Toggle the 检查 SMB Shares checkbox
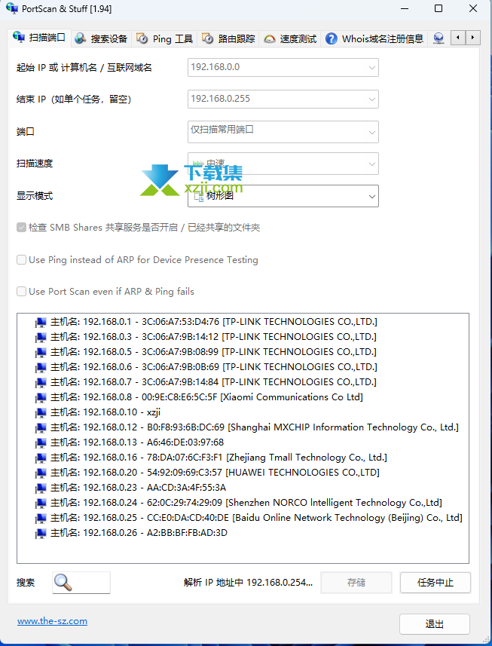Image resolution: width=492 pixels, height=646 pixels. [21, 228]
